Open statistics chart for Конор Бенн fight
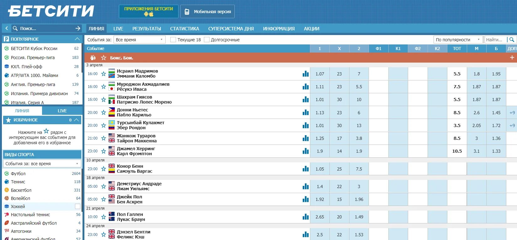The image size is (517, 240). click(x=306, y=169)
